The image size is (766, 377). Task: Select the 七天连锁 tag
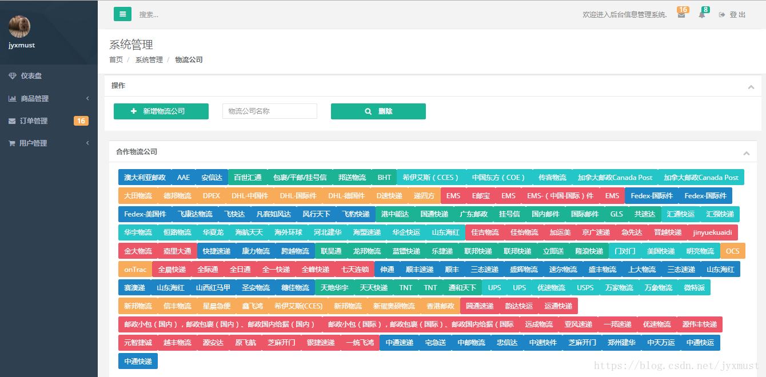click(355, 269)
